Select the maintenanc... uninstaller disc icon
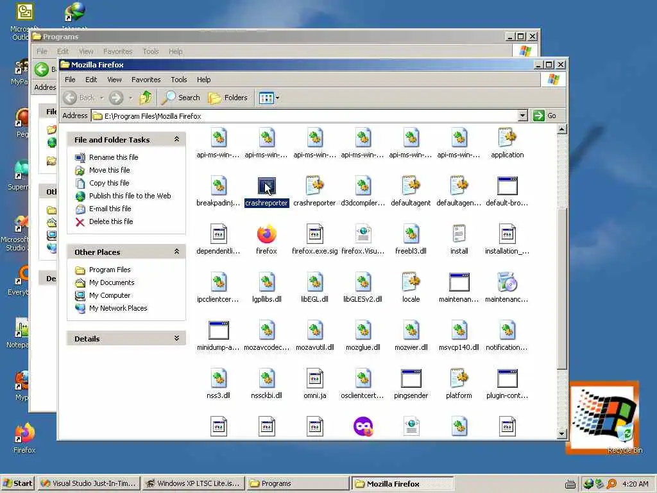 [507, 282]
